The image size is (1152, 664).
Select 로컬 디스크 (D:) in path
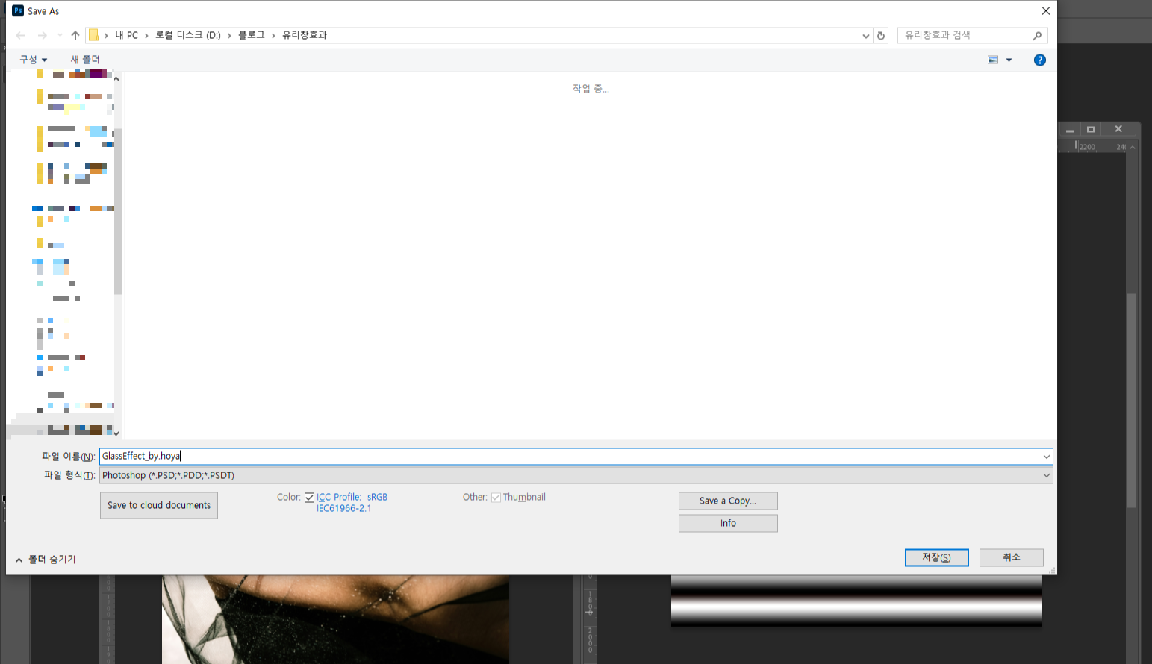(188, 35)
